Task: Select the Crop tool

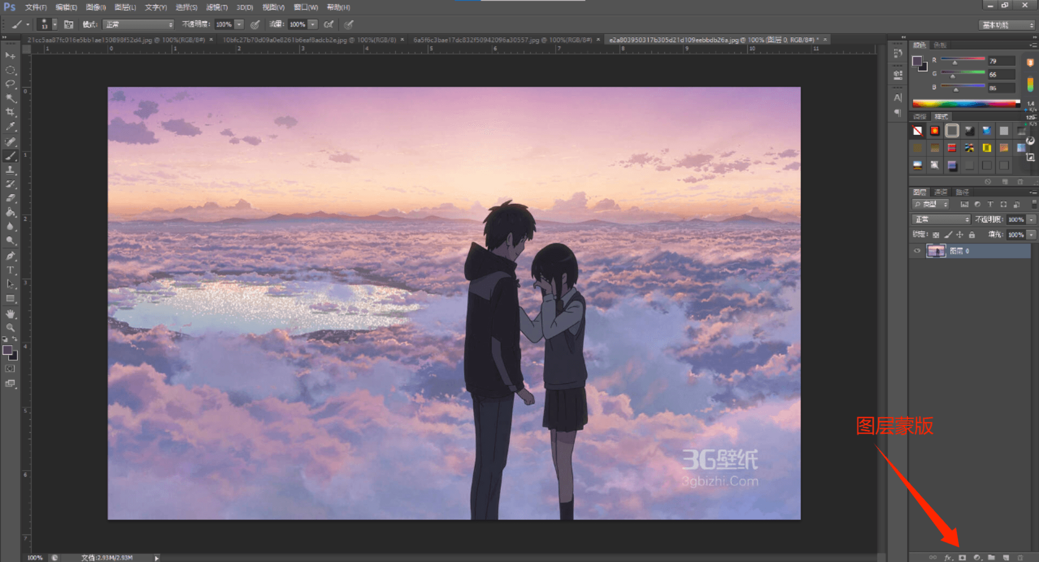Action: (10, 112)
